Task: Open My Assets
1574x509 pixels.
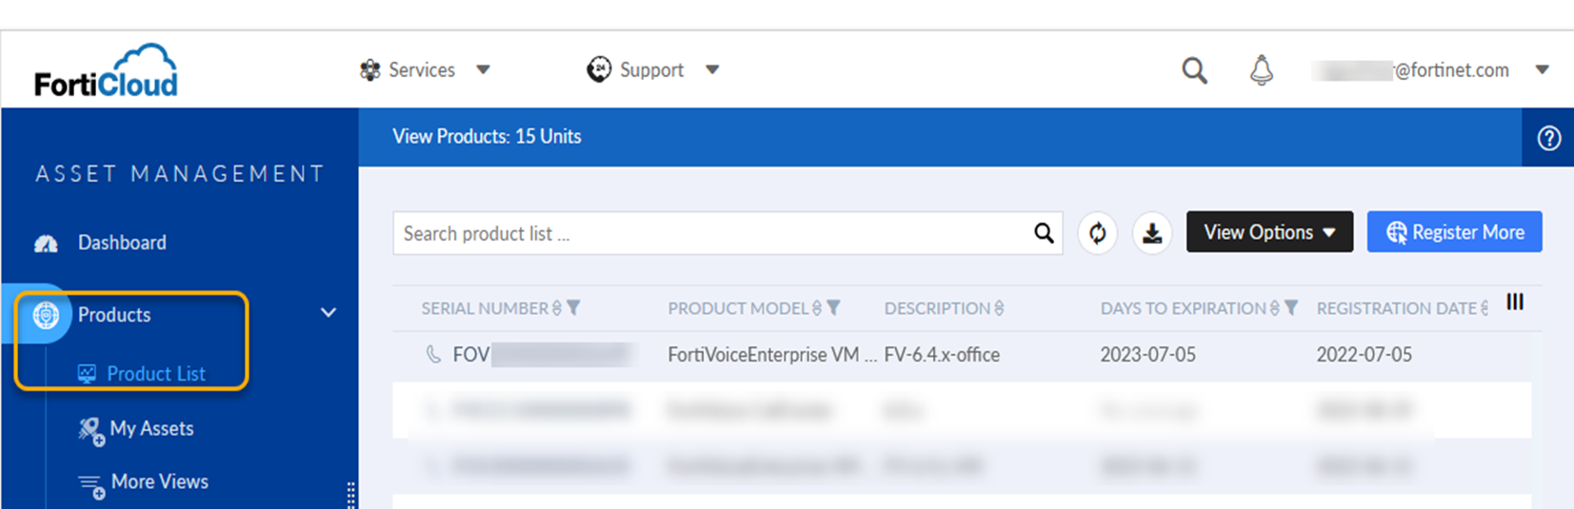Action: coord(151,429)
